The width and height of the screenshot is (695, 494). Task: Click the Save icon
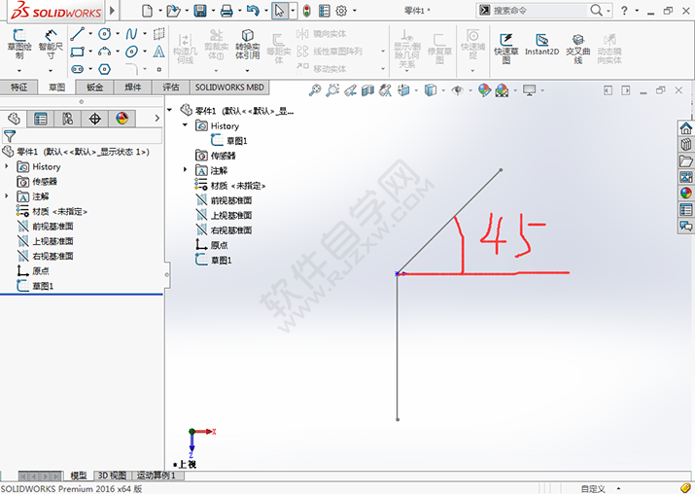[200, 11]
